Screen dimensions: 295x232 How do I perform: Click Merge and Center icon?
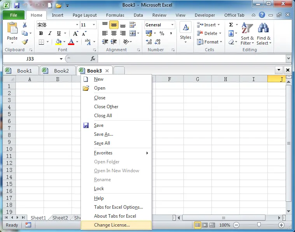pyautogui.click(x=133, y=33)
